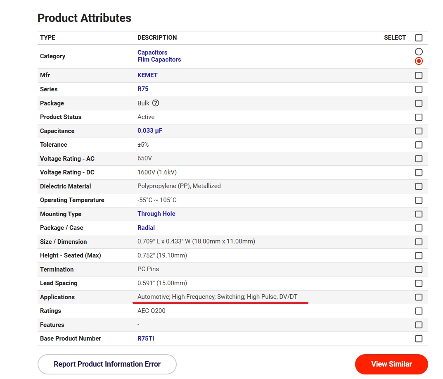Check the Capacitance row checkbox
The image size is (443, 379).
point(419,131)
